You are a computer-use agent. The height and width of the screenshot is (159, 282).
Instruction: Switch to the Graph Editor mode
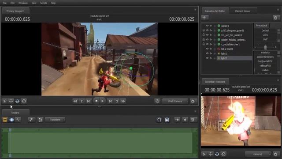tap(18, 120)
